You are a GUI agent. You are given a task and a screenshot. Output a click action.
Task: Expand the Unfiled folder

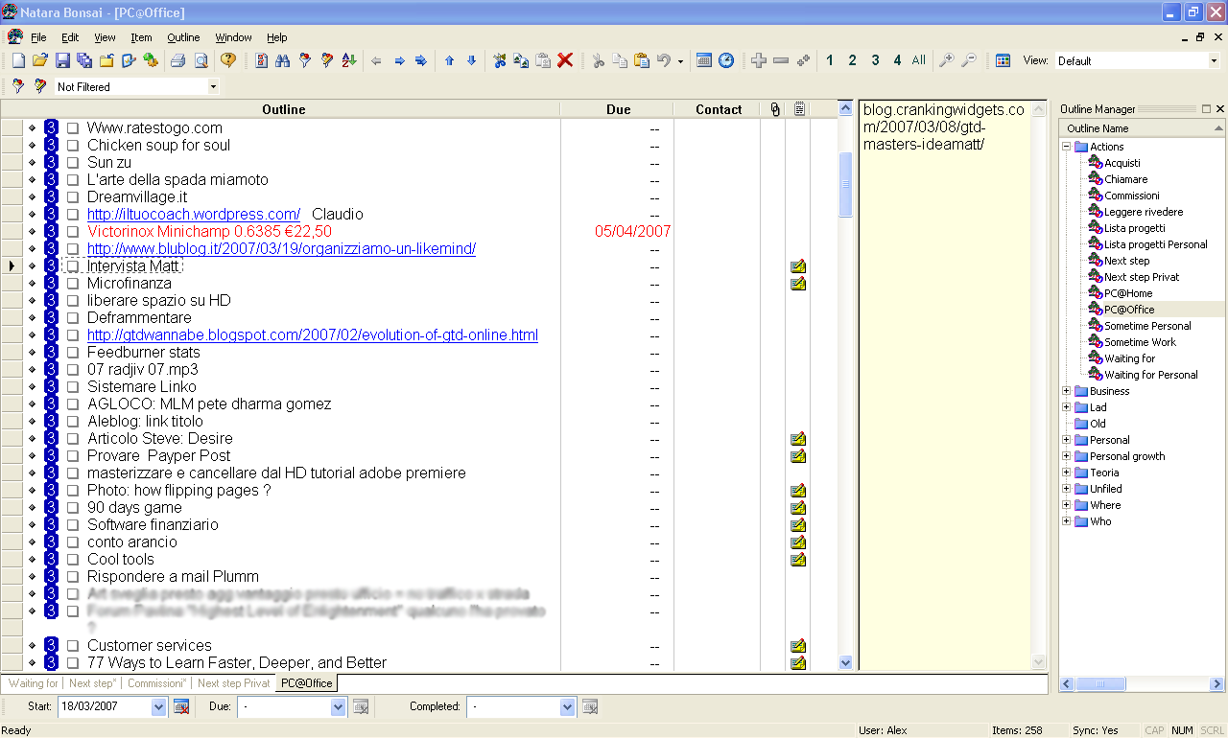(x=1066, y=489)
